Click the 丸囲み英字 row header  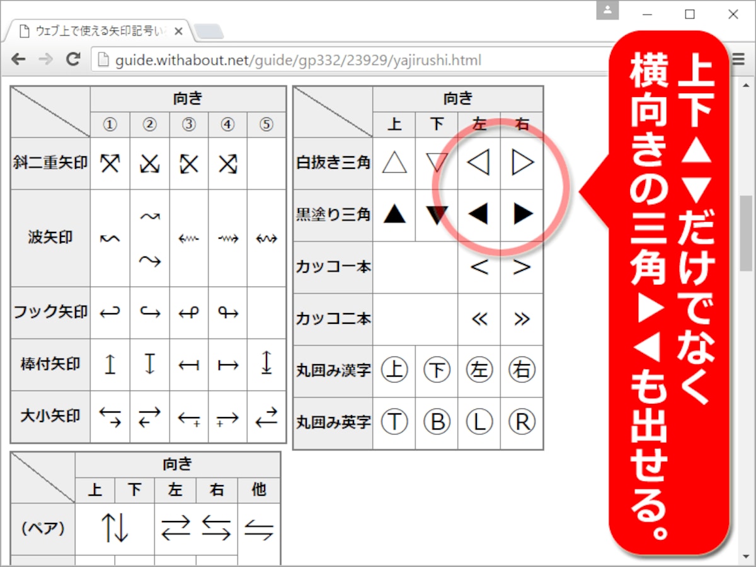tap(333, 423)
